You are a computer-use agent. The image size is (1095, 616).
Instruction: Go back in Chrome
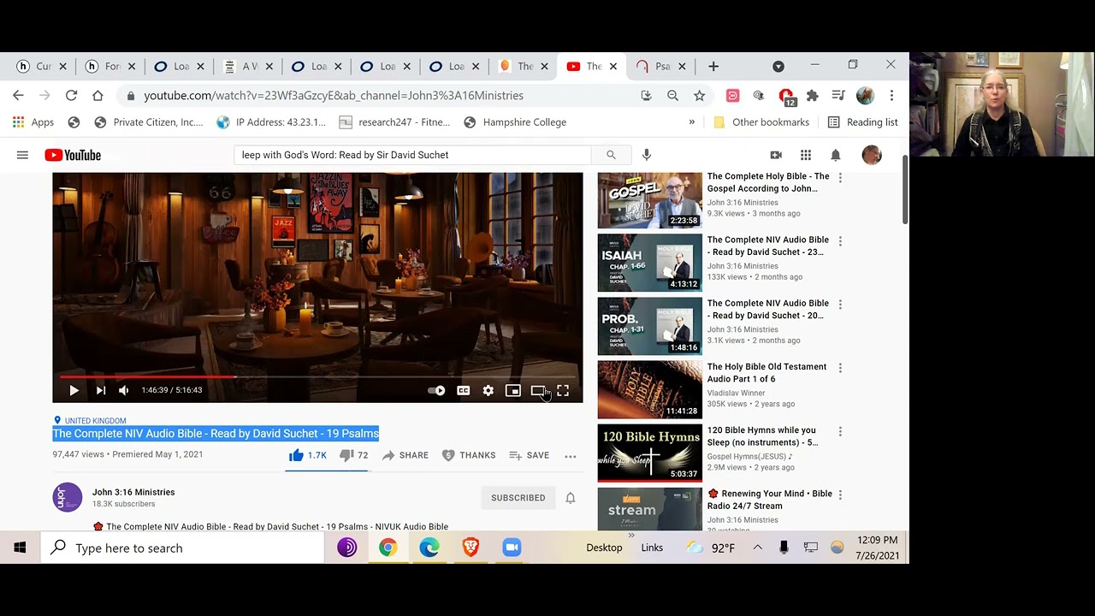[x=18, y=96]
